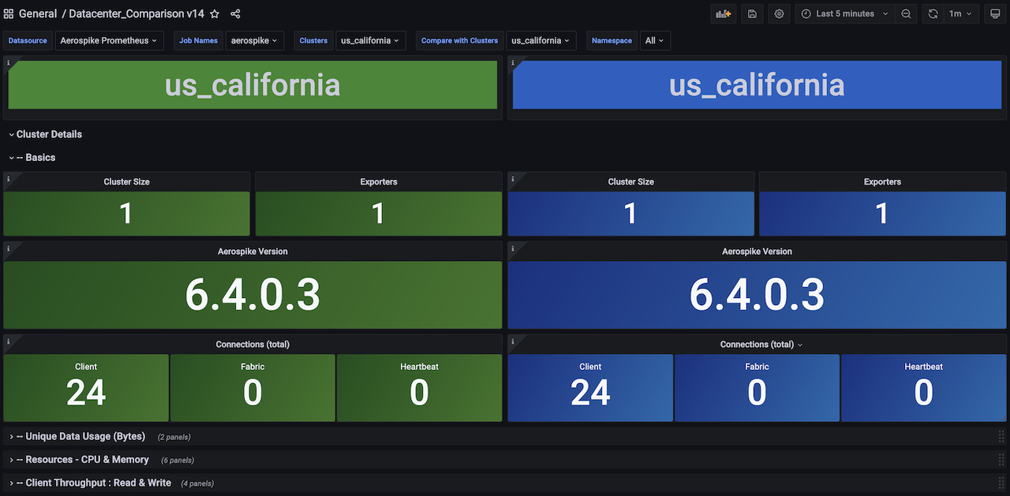Click the Namespace variable label
The width and height of the screenshot is (1010, 496).
[x=612, y=40]
